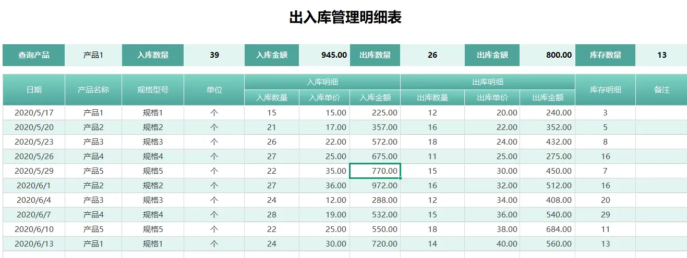The height and width of the screenshot is (258, 687).
Task: Select the 规格3 cell in the 2020/5/23 row
Action: pos(153,141)
